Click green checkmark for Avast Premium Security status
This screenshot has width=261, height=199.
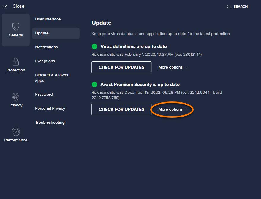pyautogui.click(x=94, y=85)
